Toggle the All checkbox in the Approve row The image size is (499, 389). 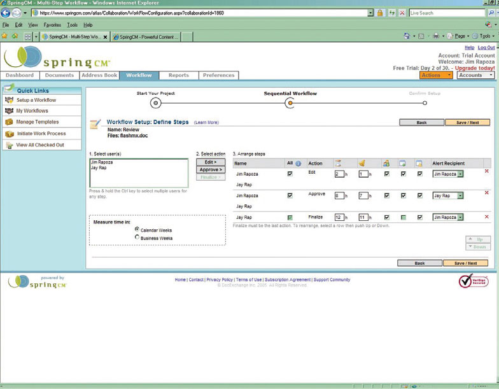tap(290, 196)
